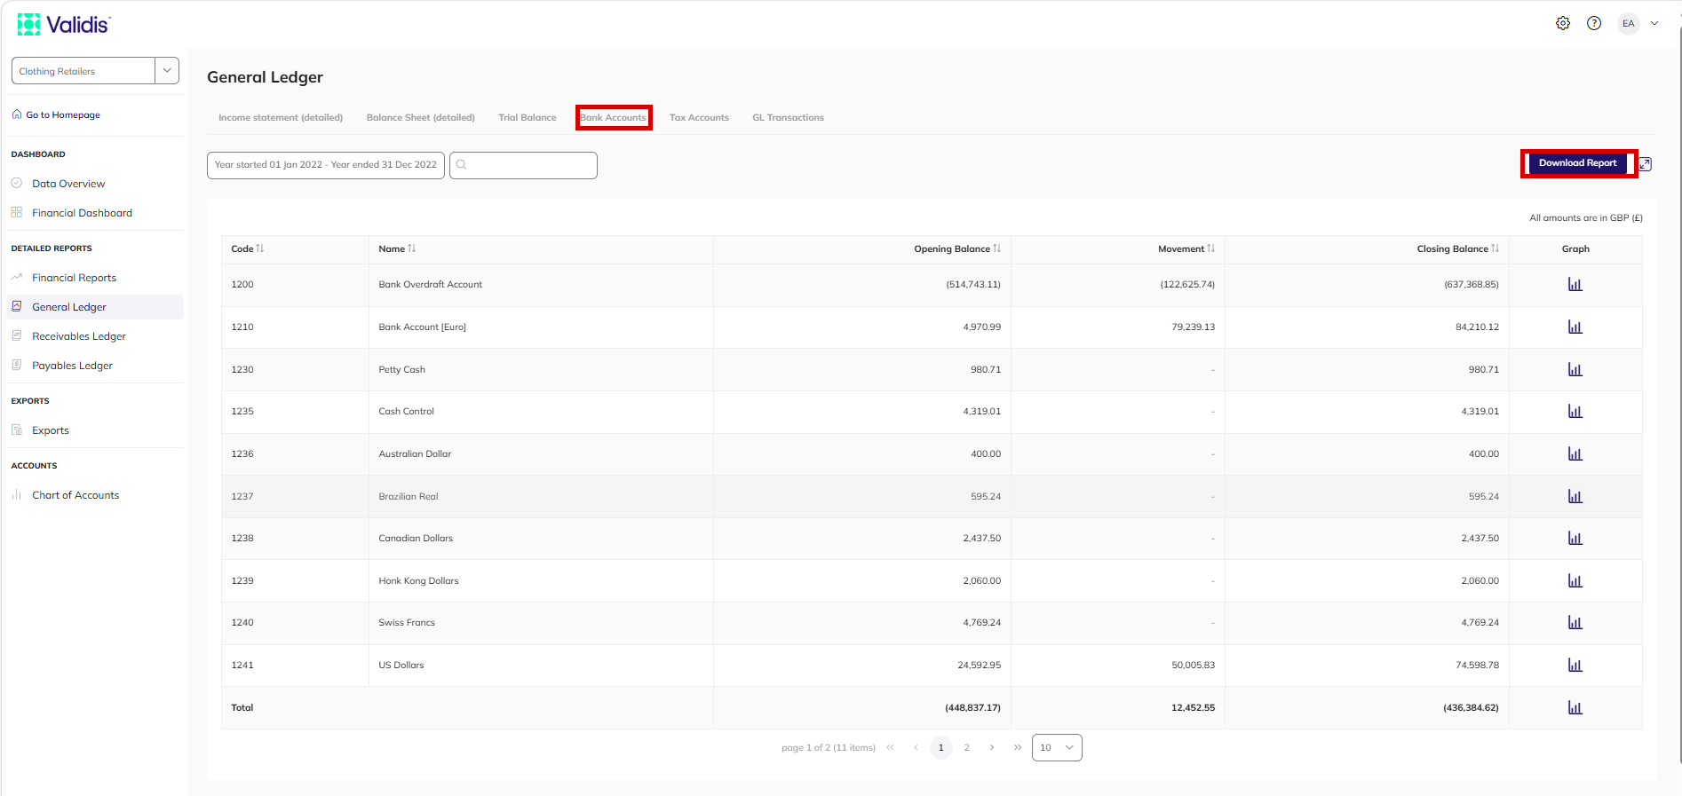Image resolution: width=1682 pixels, height=796 pixels.
Task: Open graph for Cash Control row
Action: (1575, 412)
